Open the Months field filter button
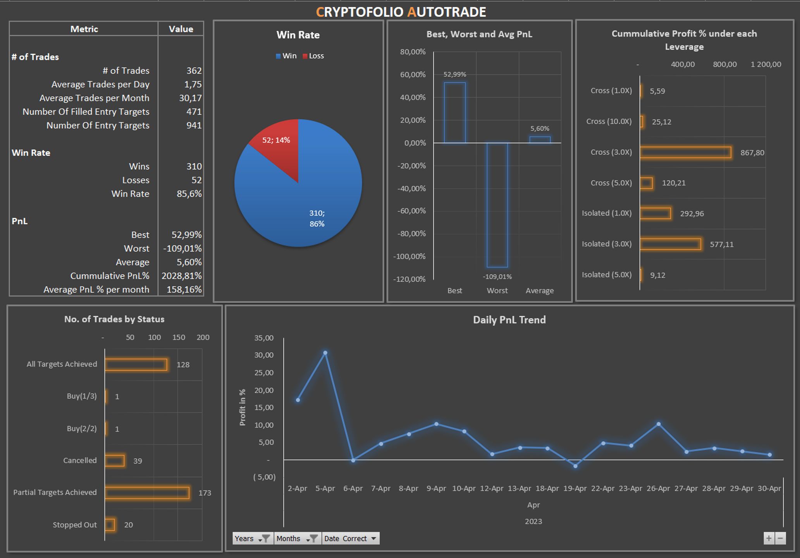Viewport: 800px width, 558px height. tap(298, 538)
